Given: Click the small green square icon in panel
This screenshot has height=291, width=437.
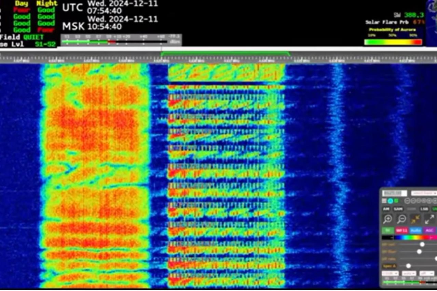Looking at the screenshot, I should [396, 201].
